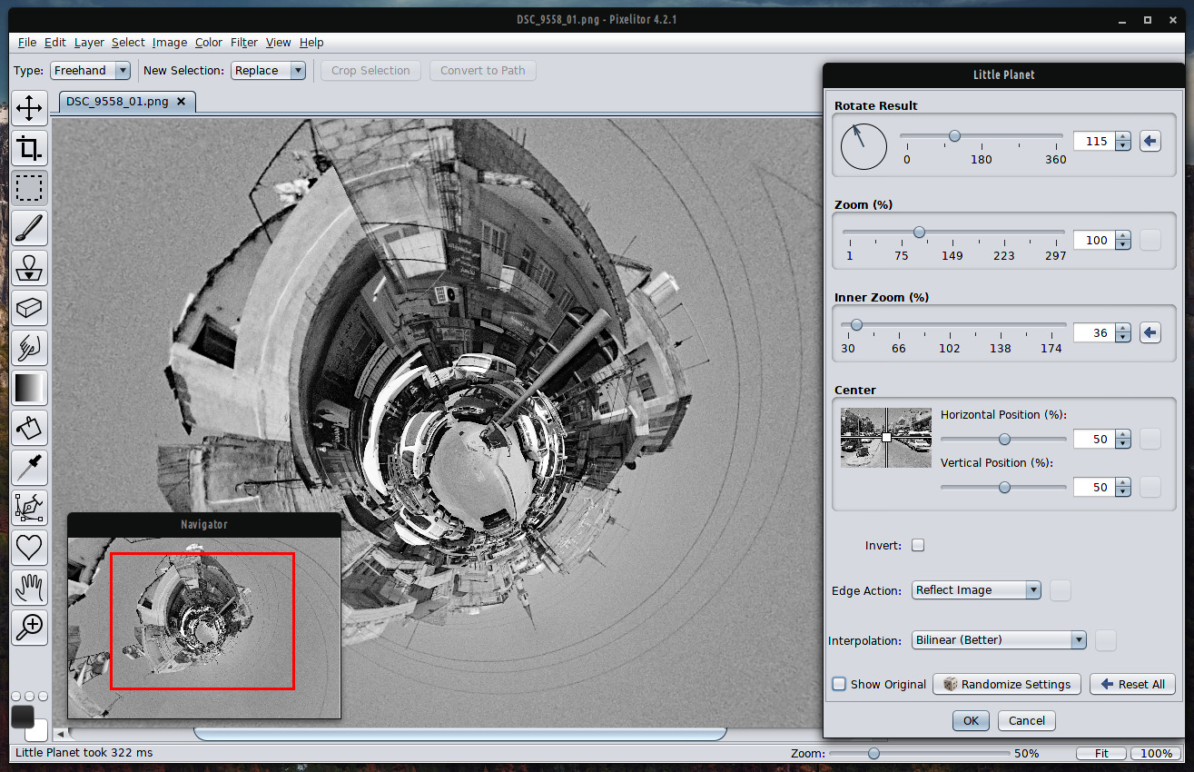Close the DSC_9558_01.png tab
Image resolution: width=1194 pixels, height=772 pixels.
181,102
